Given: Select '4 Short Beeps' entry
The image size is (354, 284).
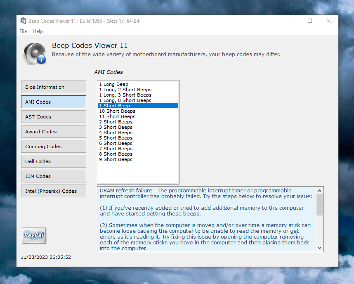Looking at the screenshot, I should click(x=138, y=133).
